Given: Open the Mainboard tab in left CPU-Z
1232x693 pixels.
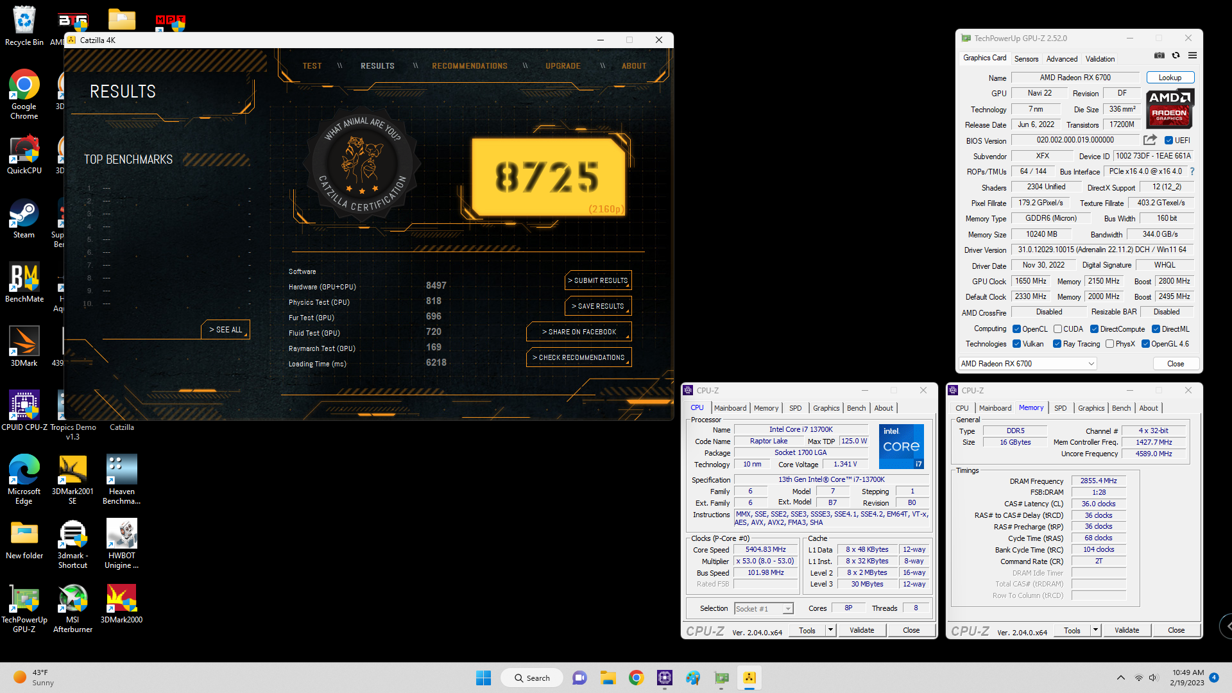Looking at the screenshot, I should click(730, 408).
